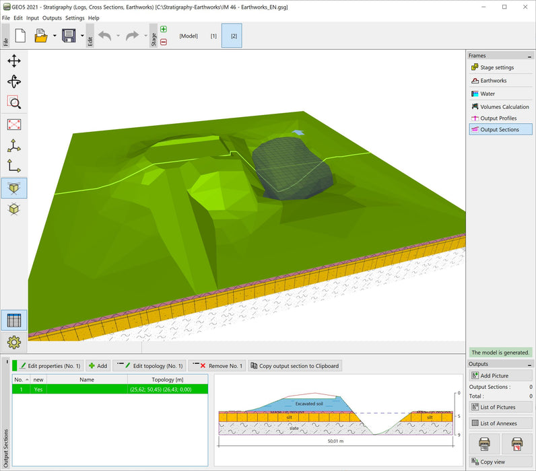Click Copy output section to Clipboard button
This screenshot has width=536, height=471.
294,365
